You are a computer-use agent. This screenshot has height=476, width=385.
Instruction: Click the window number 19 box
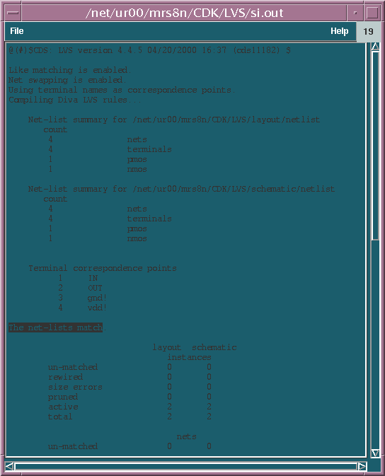[368, 31]
